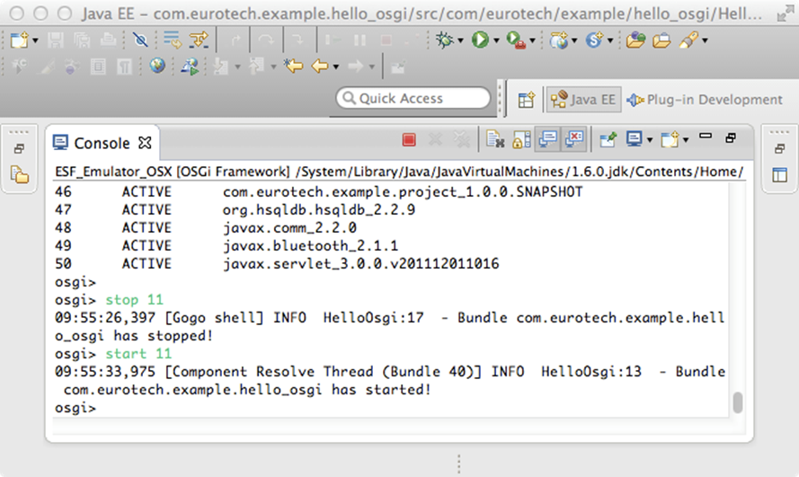Expand the Debug dropdown arrow
This screenshot has width=799, height=477.
460,40
